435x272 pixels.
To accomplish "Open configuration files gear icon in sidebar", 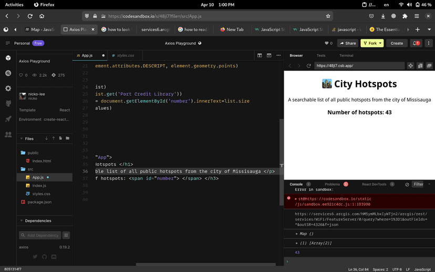I will pos(8,88).
